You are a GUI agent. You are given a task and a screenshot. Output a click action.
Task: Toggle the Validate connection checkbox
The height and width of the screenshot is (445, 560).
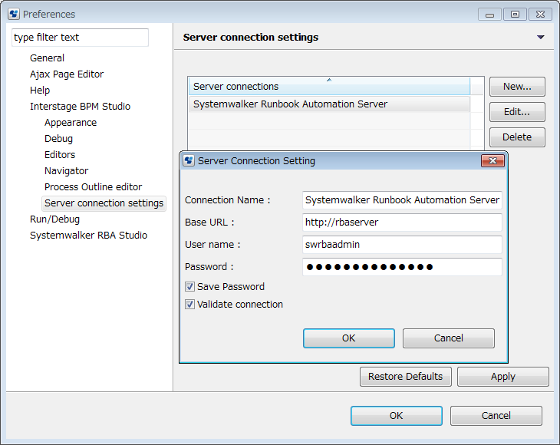pyautogui.click(x=189, y=305)
